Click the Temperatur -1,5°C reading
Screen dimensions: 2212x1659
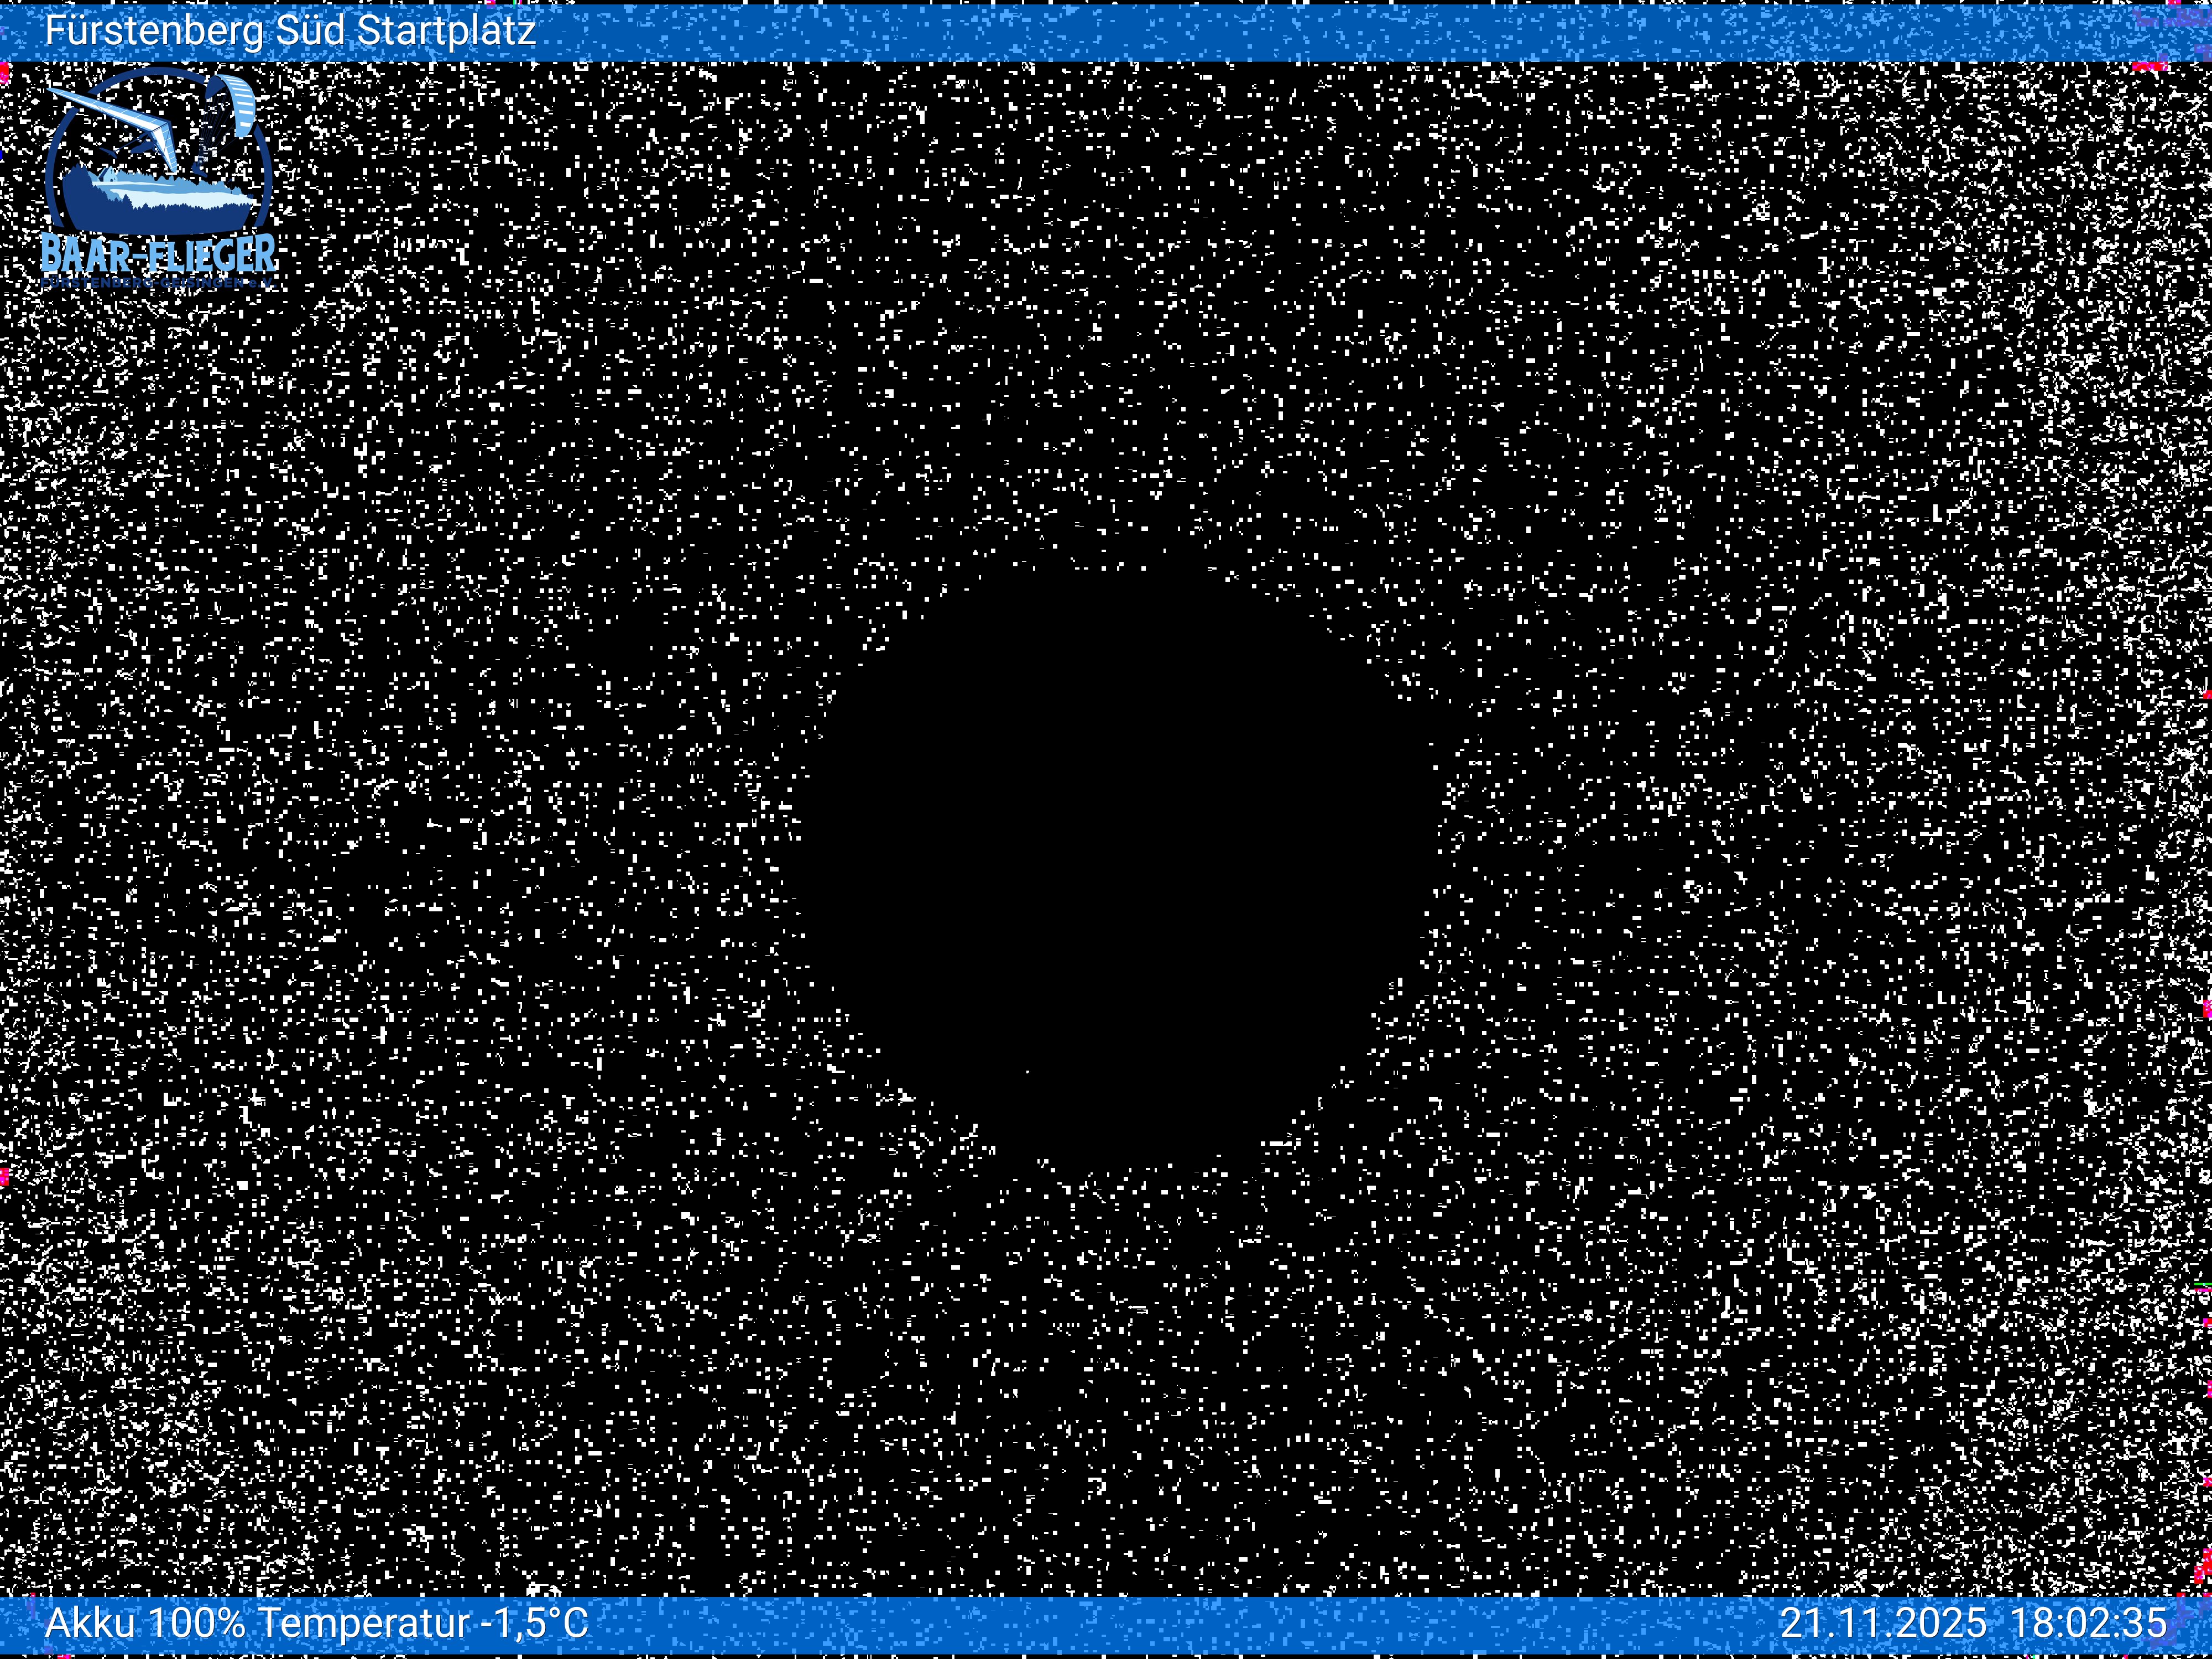[x=422, y=1622]
